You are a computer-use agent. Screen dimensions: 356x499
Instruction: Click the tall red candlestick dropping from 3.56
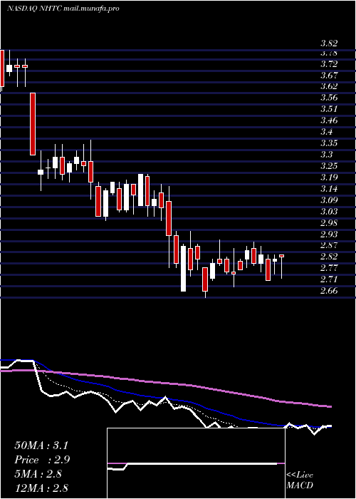pyautogui.click(x=33, y=124)
